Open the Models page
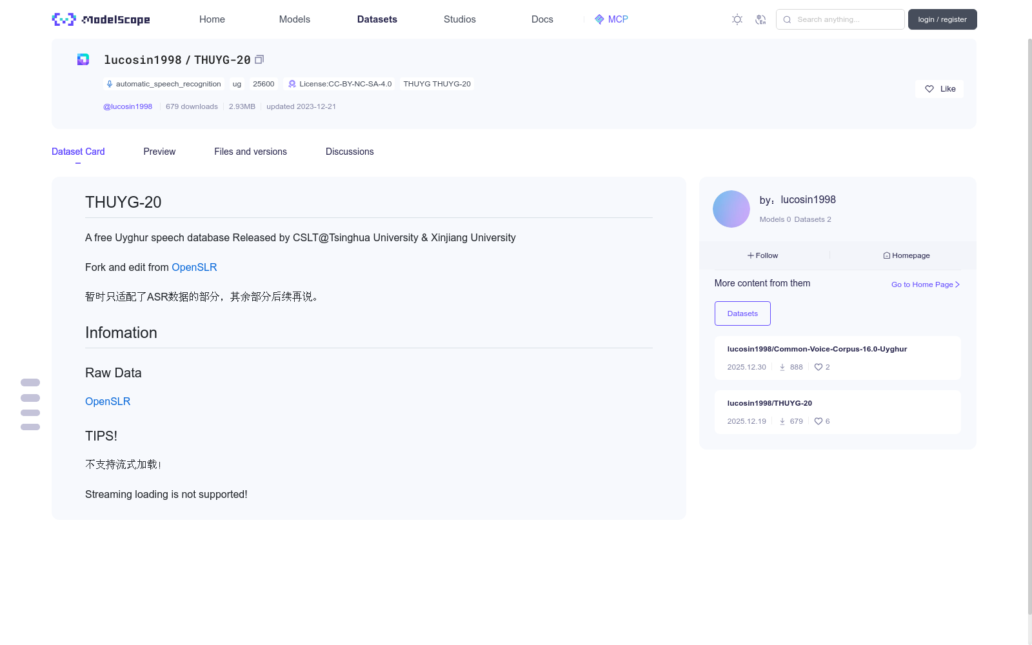The width and height of the screenshot is (1032, 645). (295, 19)
